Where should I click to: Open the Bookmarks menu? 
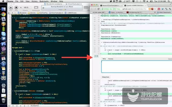click(x=44, y=1)
